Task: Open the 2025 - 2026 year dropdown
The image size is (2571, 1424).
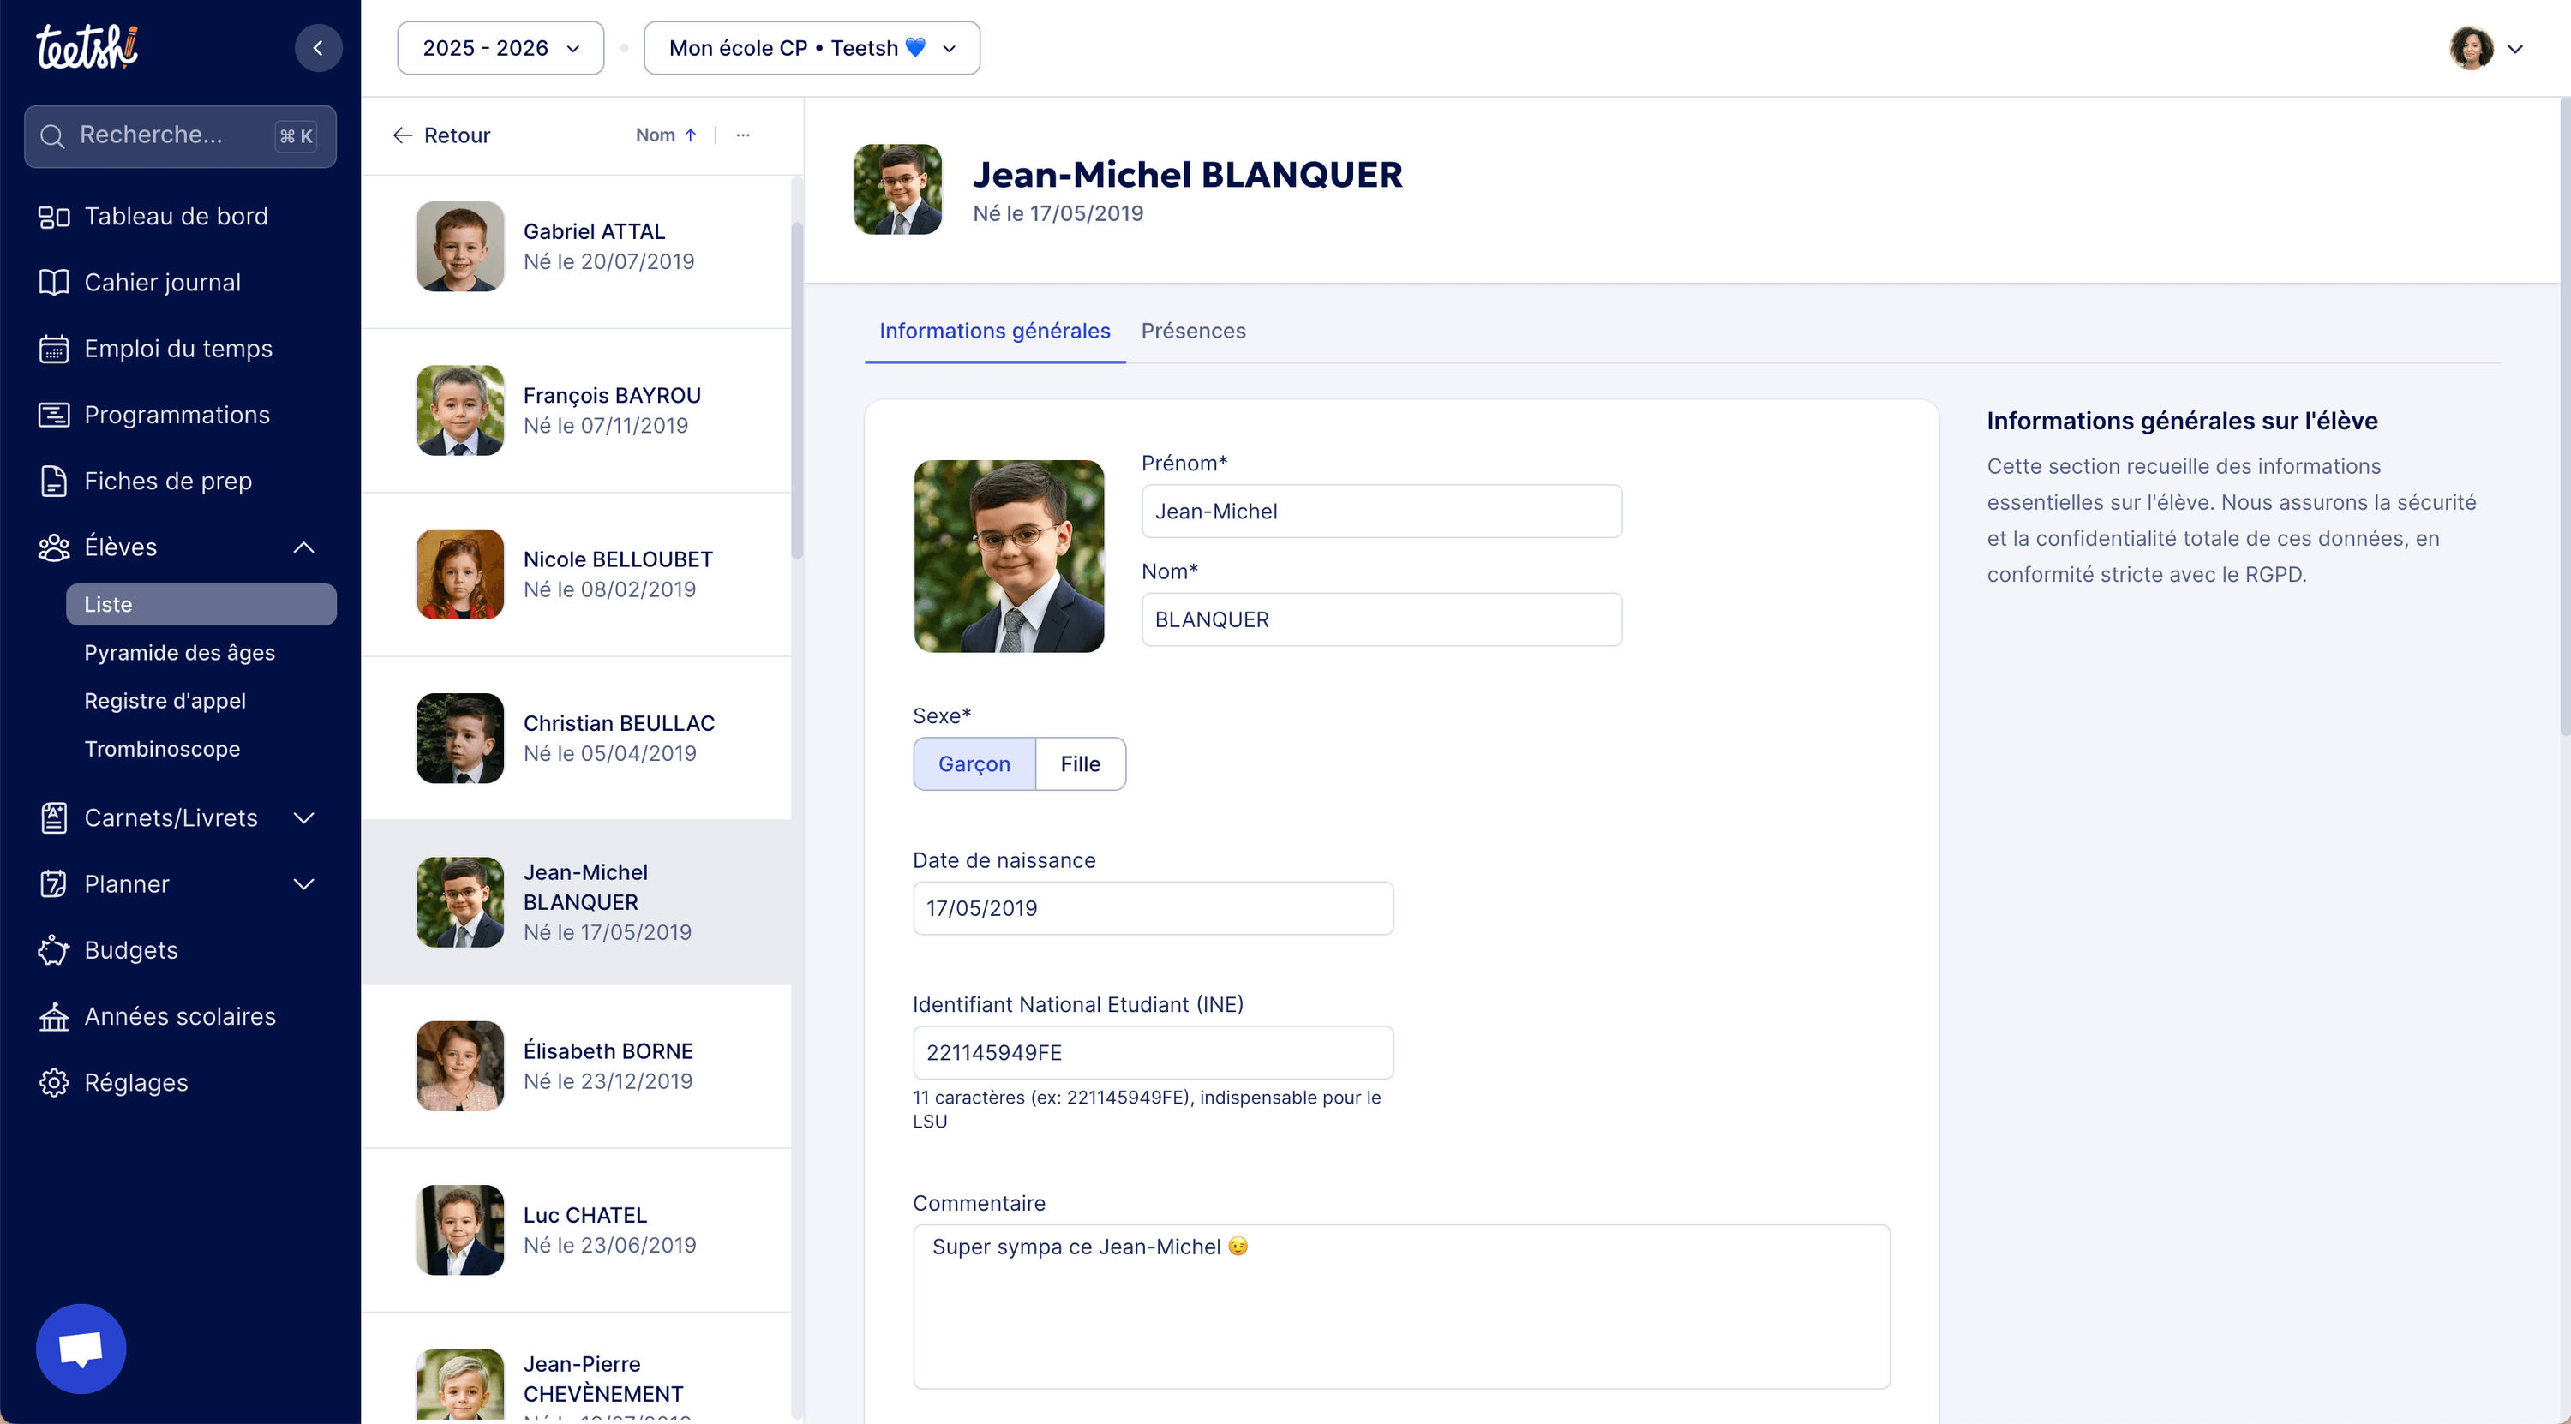Action: (500, 48)
